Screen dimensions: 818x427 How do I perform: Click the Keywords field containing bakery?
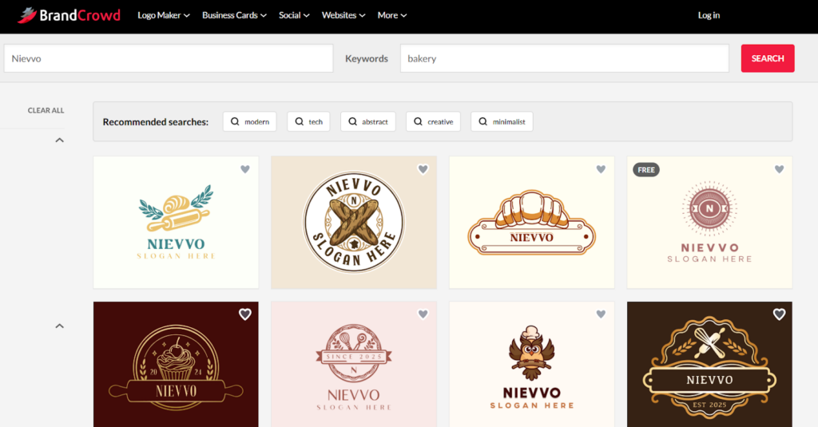(x=564, y=58)
